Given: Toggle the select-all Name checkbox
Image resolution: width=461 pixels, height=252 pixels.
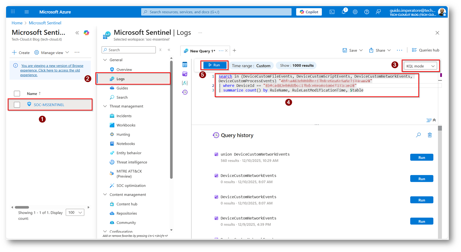Looking at the screenshot, I should (x=17, y=93).
